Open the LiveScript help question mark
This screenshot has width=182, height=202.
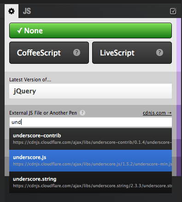(159, 53)
